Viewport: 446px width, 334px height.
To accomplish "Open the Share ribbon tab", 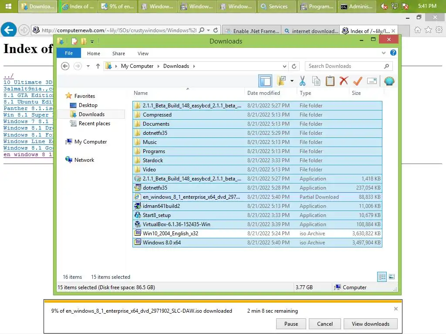I will 118,53.
